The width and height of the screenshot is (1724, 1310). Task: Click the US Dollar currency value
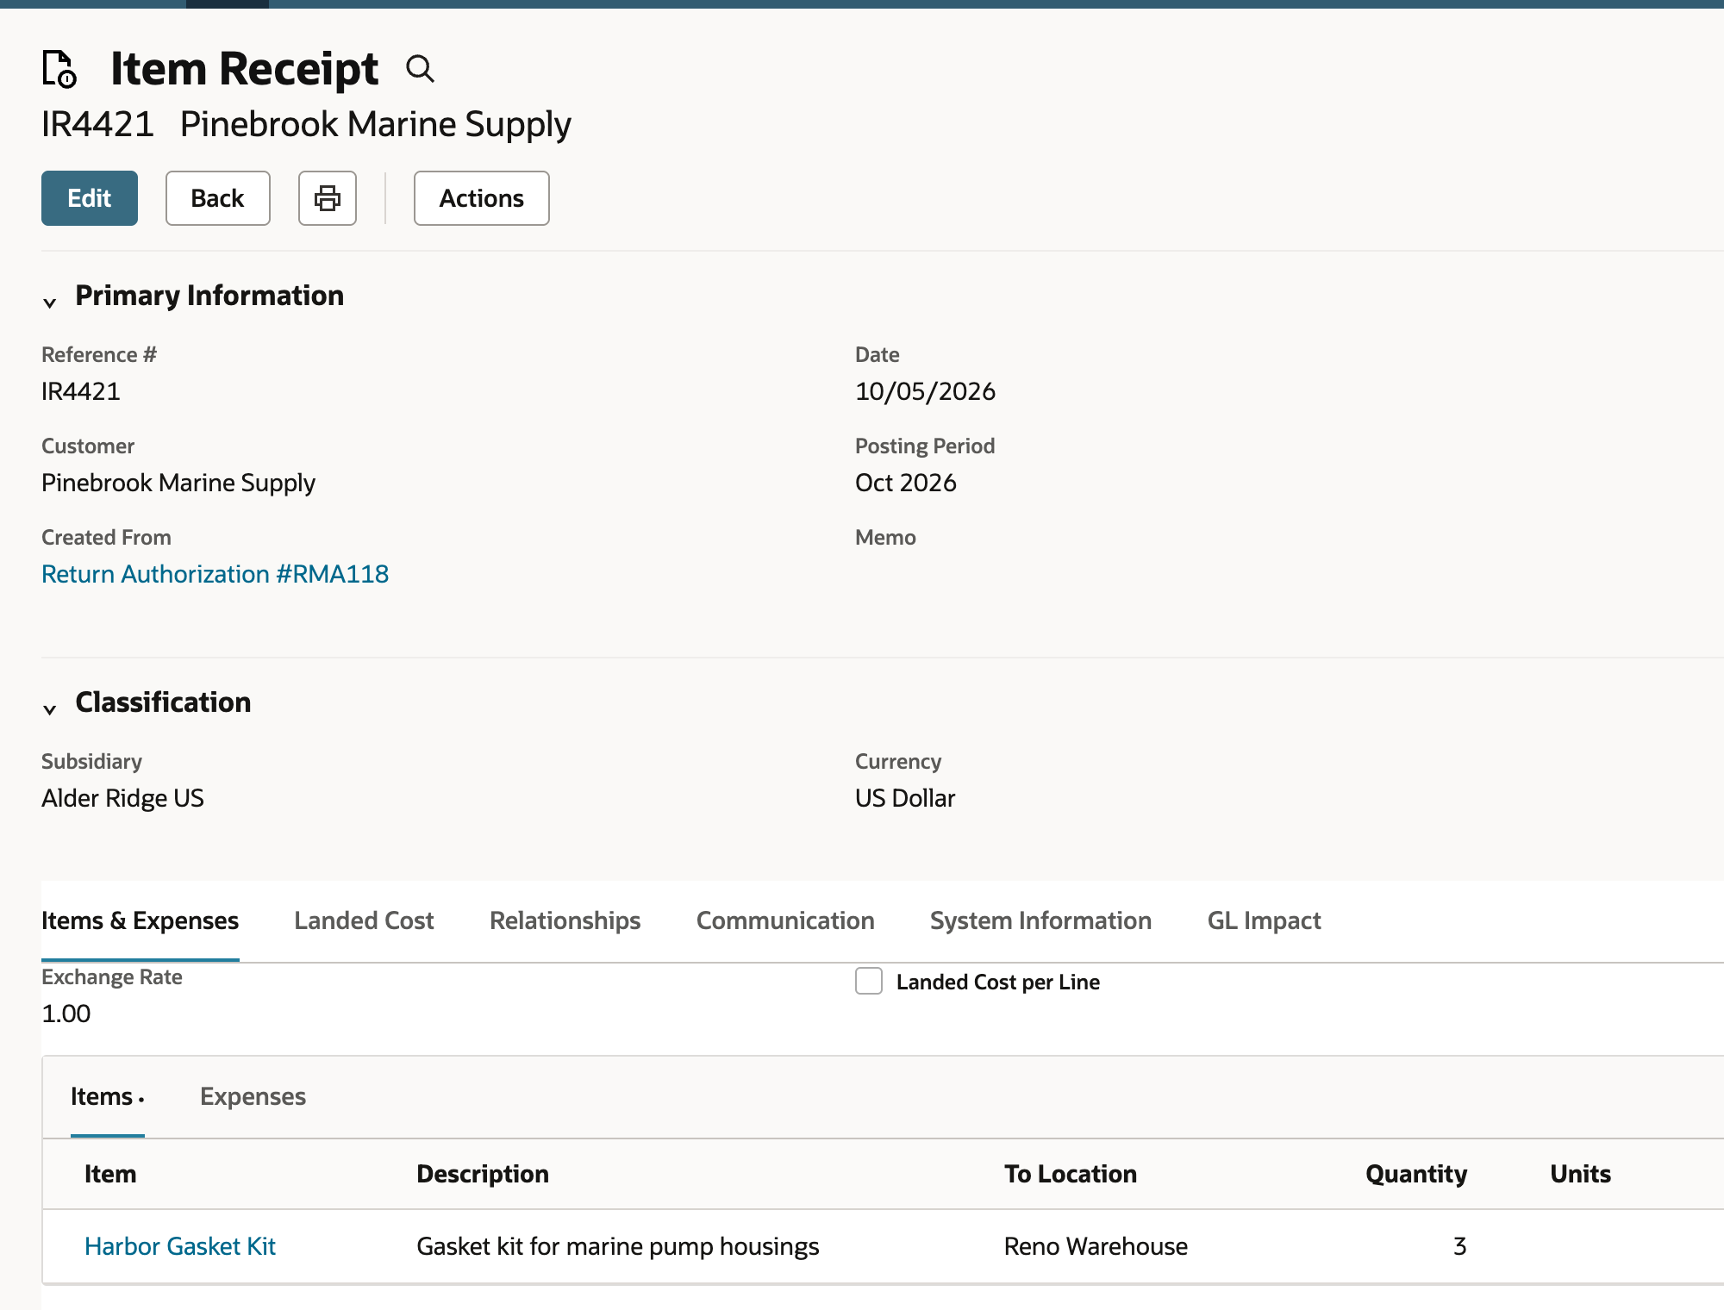[905, 798]
